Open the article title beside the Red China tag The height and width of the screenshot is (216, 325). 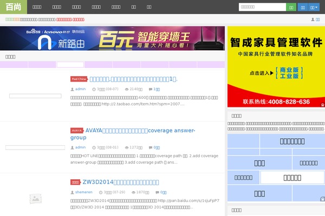133,79
